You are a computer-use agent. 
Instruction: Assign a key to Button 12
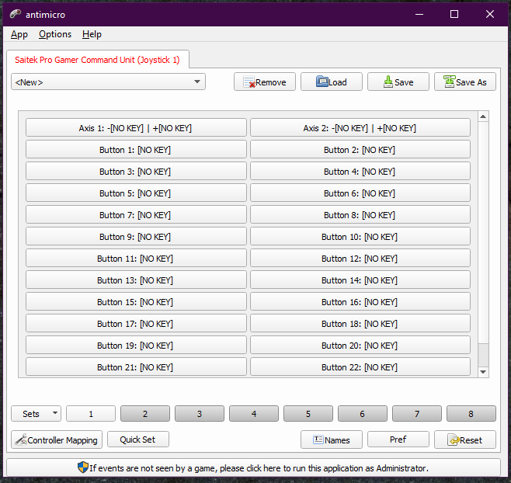click(360, 259)
